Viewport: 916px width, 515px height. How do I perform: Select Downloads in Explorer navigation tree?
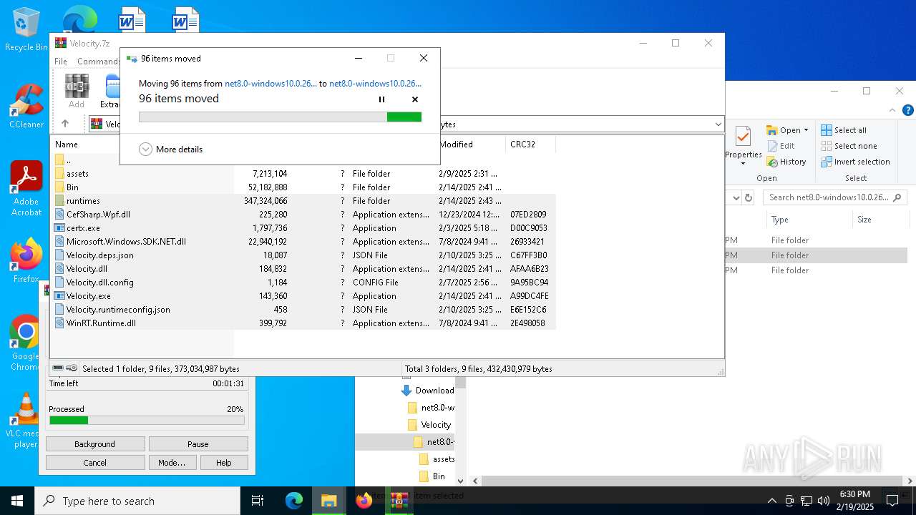coord(428,391)
